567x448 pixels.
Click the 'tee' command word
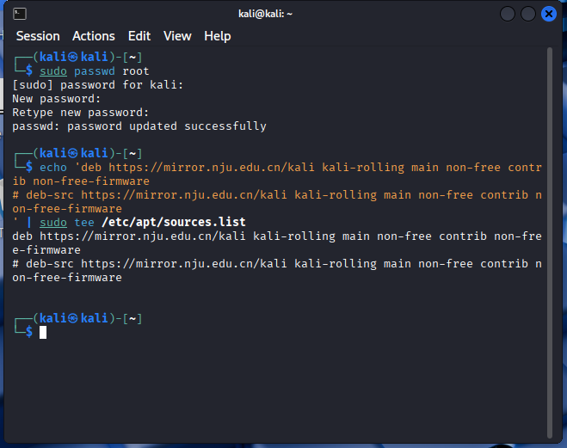(x=84, y=223)
